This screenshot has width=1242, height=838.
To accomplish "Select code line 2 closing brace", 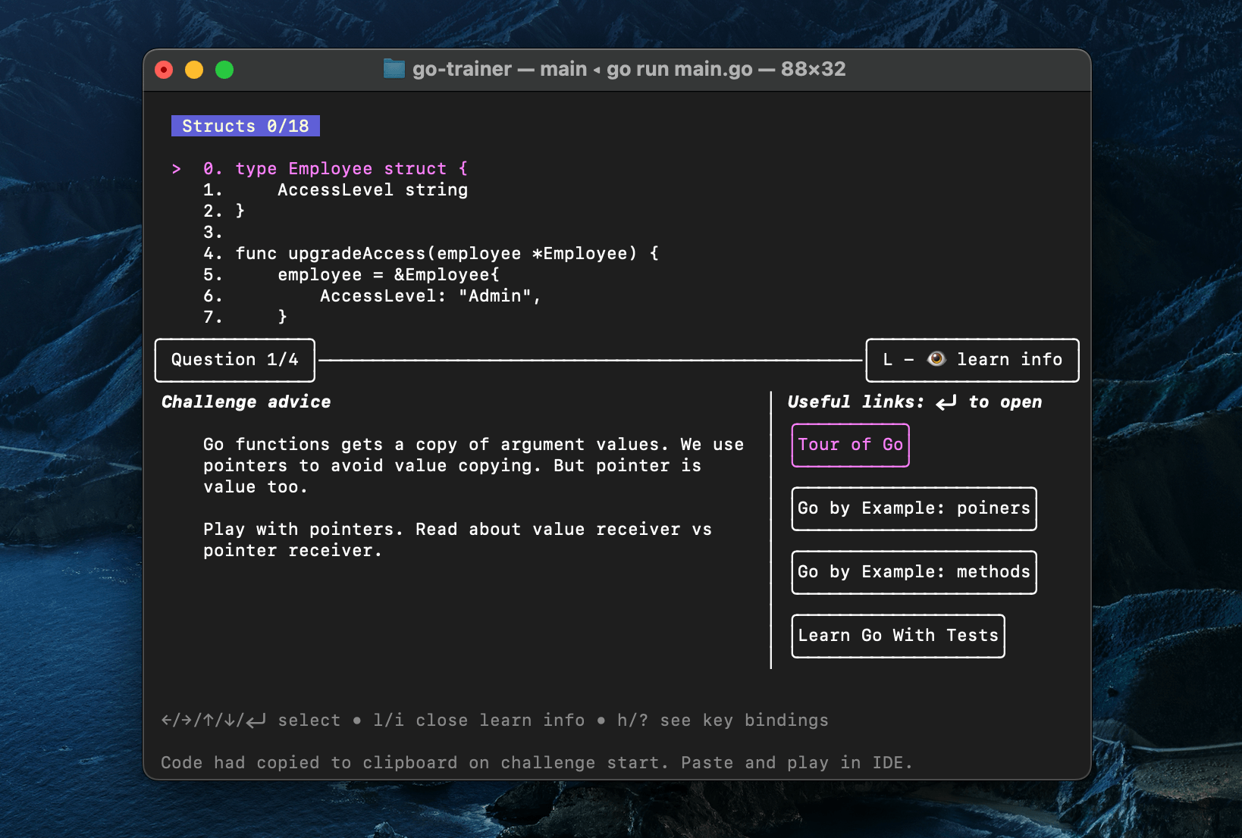I will click(224, 211).
